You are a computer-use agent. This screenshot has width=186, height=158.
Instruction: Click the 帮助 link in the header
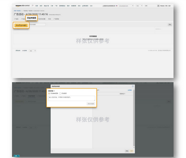coord(166,6)
